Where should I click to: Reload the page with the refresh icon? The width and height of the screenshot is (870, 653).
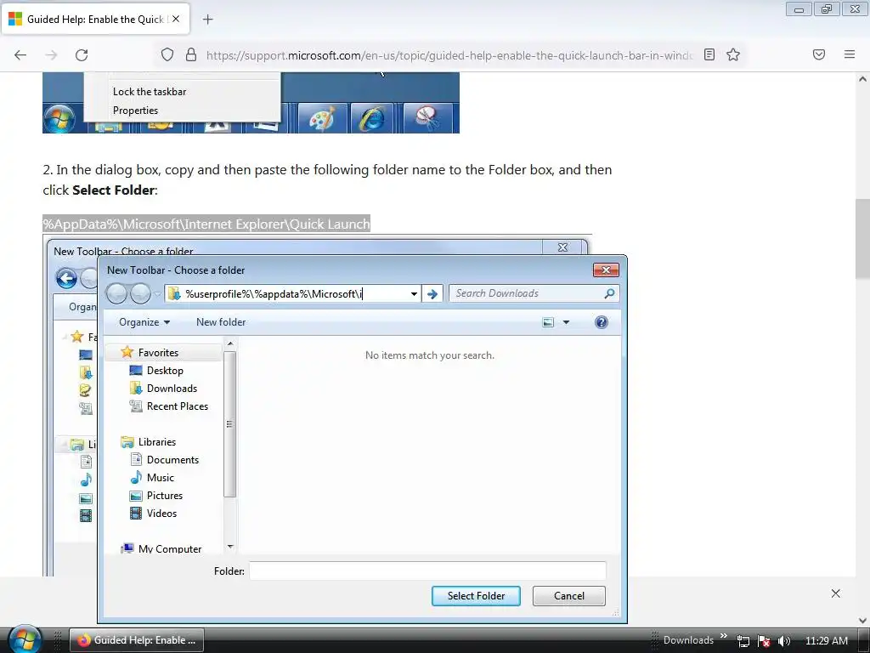pos(82,55)
